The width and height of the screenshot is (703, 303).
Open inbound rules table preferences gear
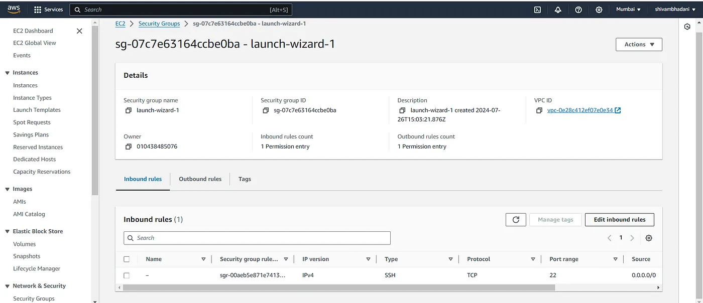649,238
